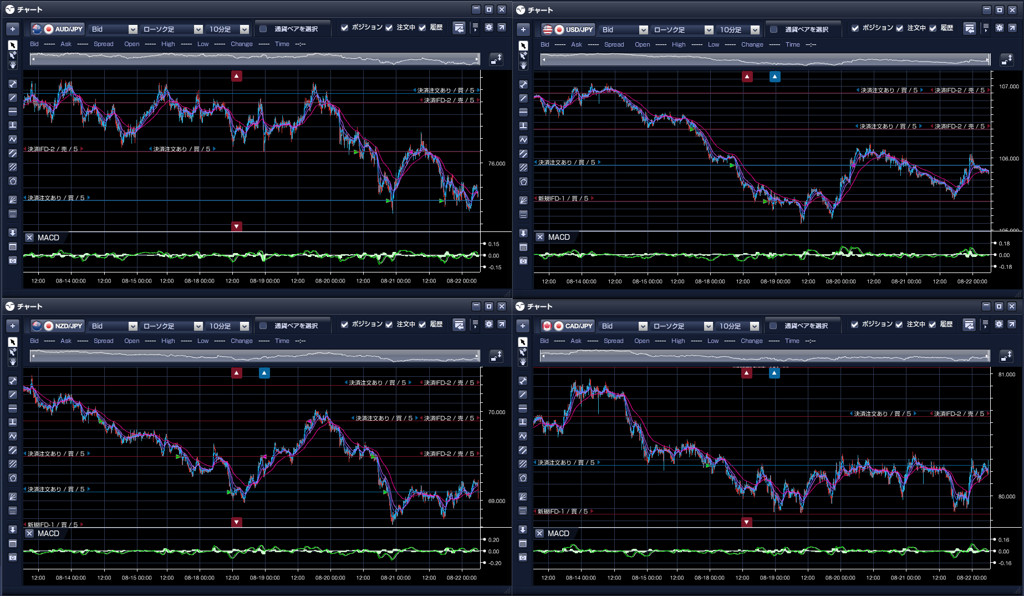The height and width of the screenshot is (596, 1024).
Task: Open the ローソク足 dropdown in CAD/JPY chart
Action: click(x=682, y=326)
